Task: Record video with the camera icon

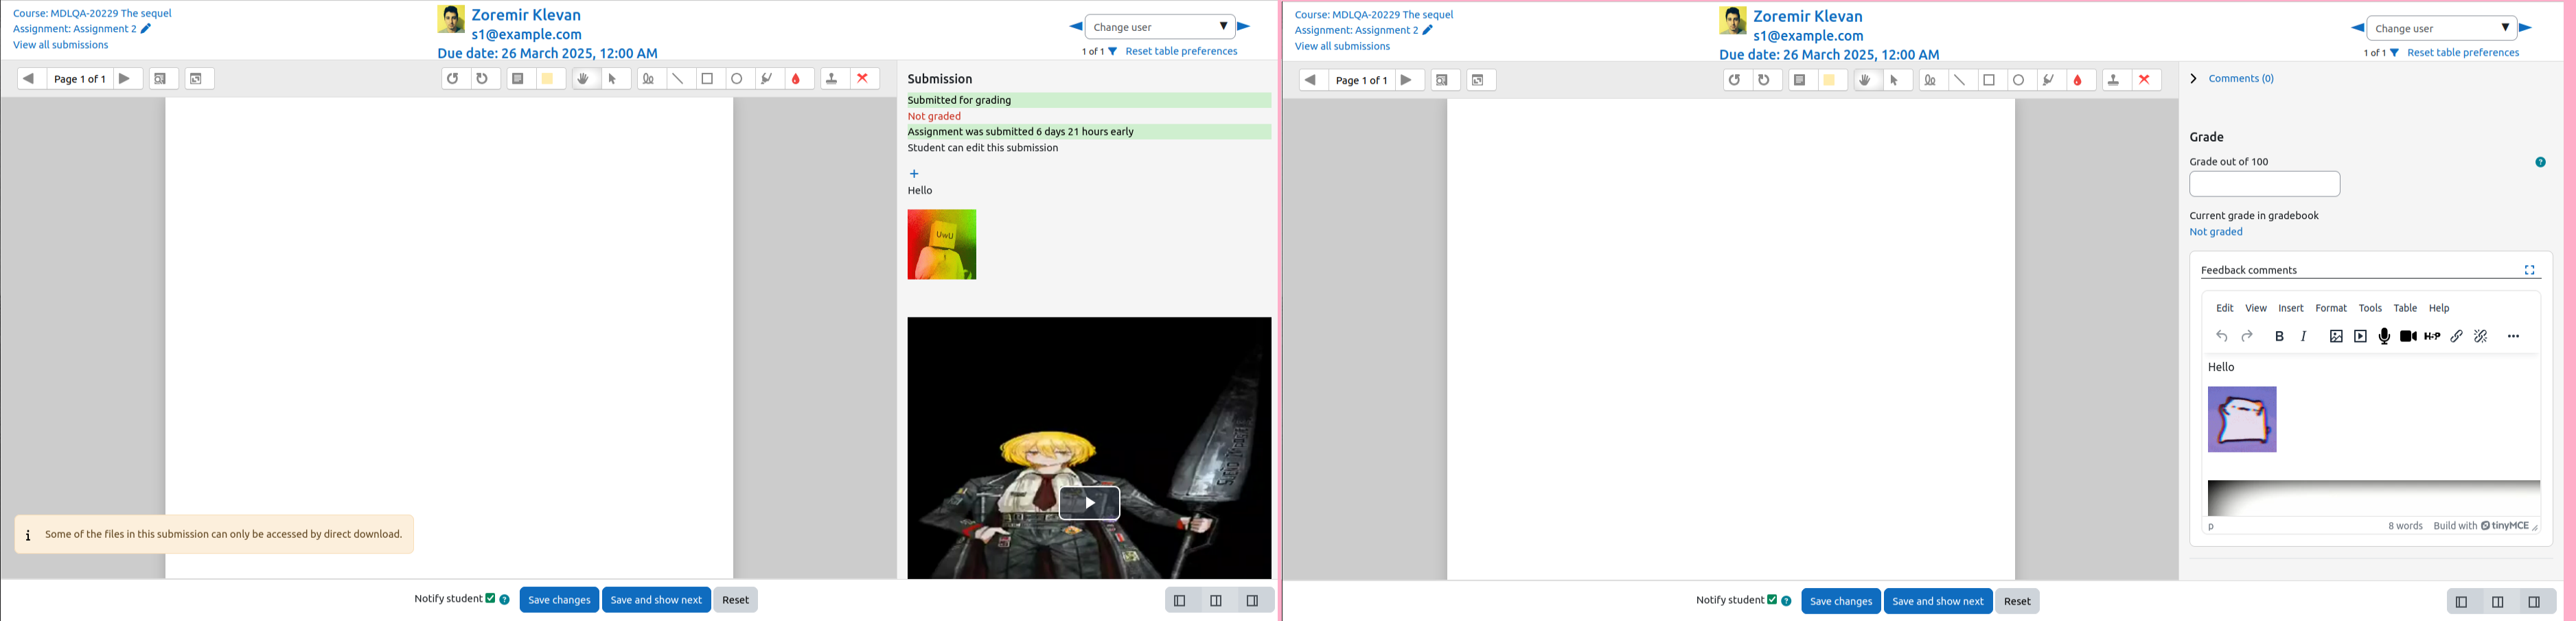Action: point(2409,337)
